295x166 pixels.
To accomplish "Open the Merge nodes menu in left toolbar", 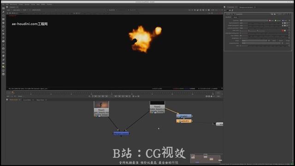I will [x=3, y=34].
